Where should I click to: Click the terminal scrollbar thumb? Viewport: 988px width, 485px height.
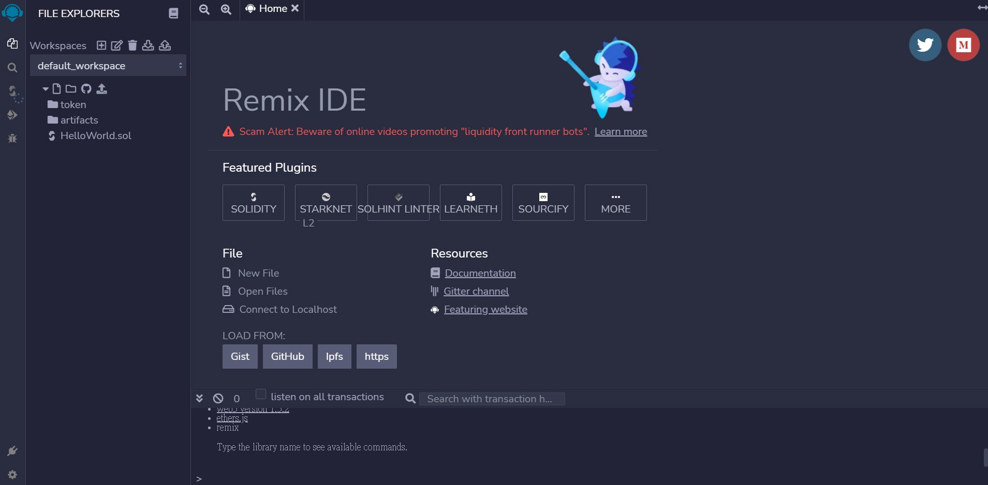pyautogui.click(x=985, y=458)
